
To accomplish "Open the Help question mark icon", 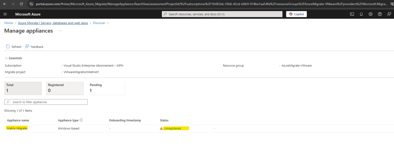I will coord(380,14).
